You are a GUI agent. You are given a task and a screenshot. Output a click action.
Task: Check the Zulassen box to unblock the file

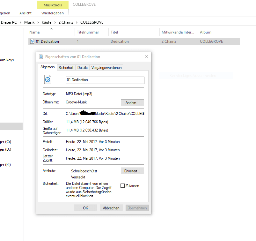pyautogui.click(x=122, y=186)
